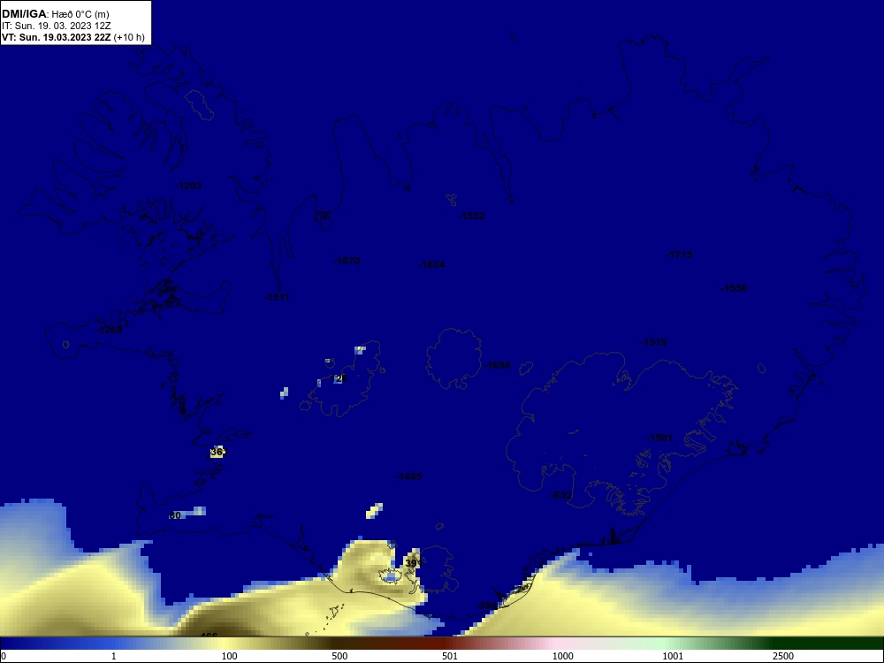Click the DMI/IGA title text
The width and height of the screenshot is (884, 663).
tap(24, 14)
